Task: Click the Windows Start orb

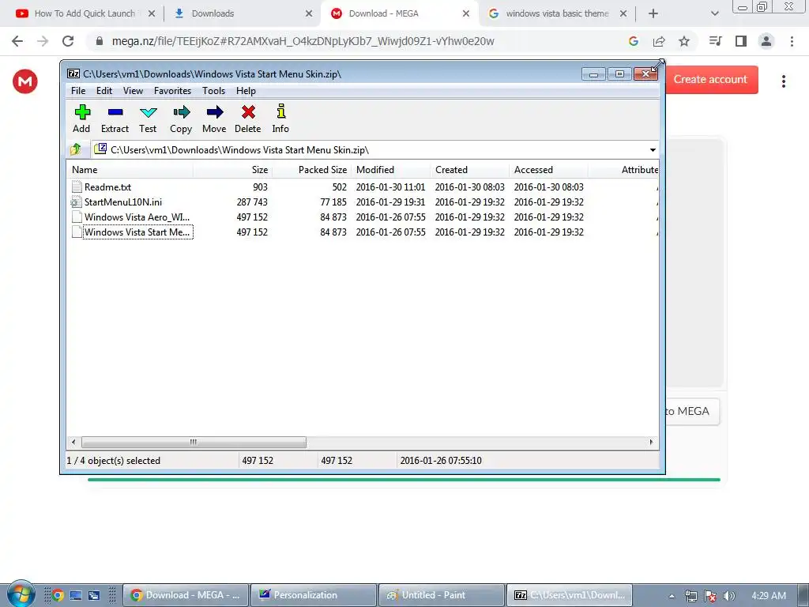Action: pos(21,594)
